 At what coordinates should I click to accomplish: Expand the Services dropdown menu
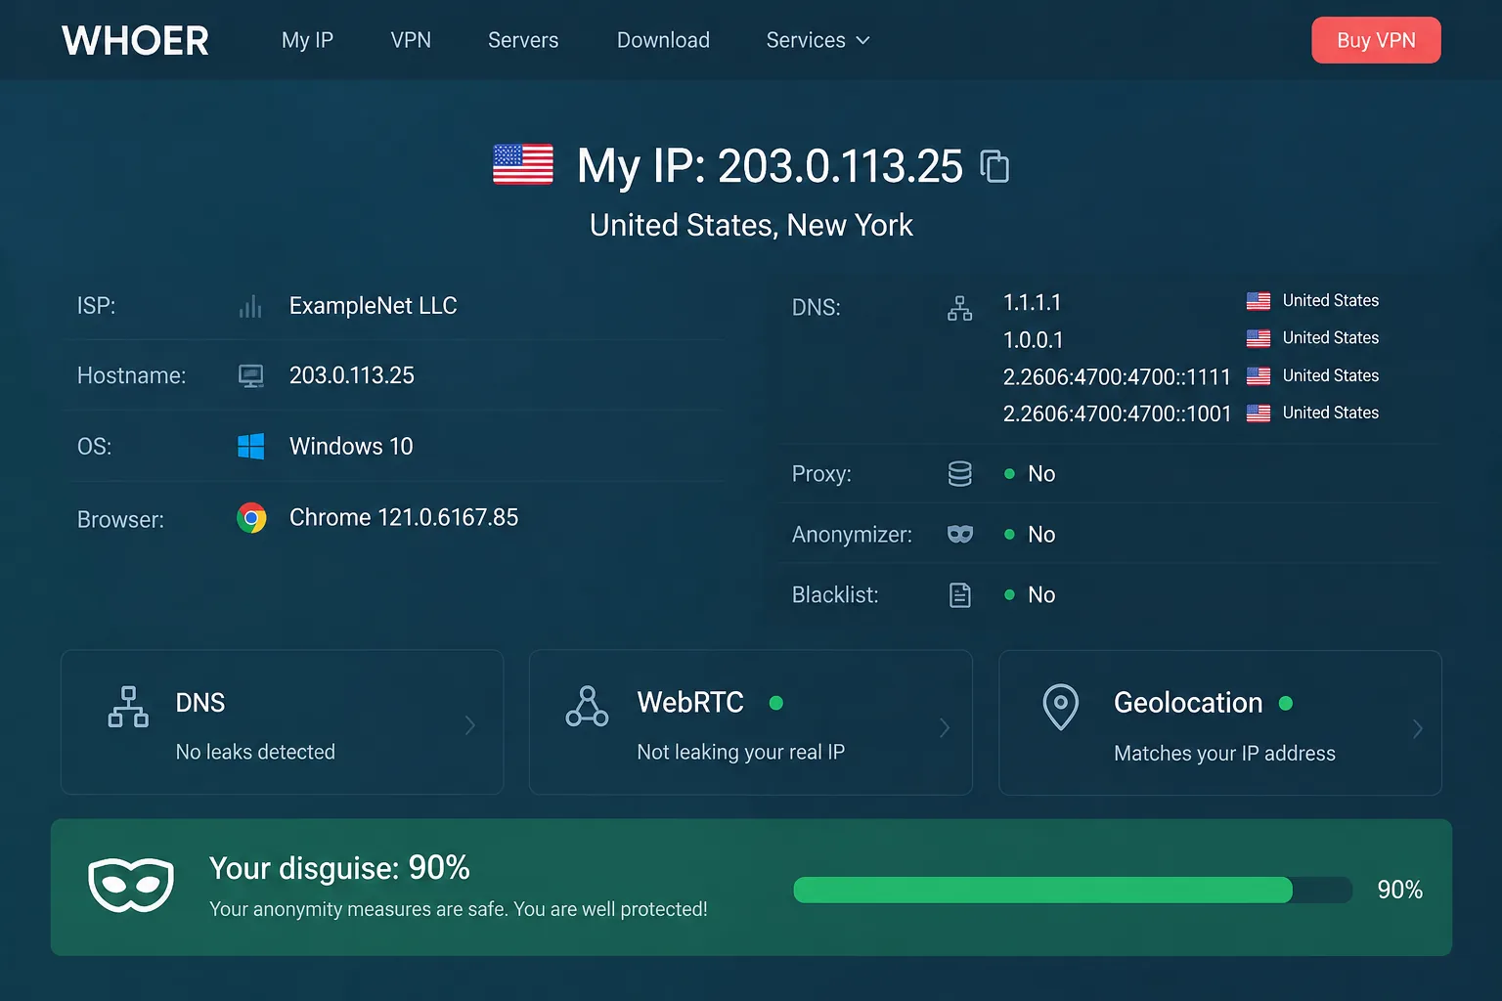pos(817,40)
